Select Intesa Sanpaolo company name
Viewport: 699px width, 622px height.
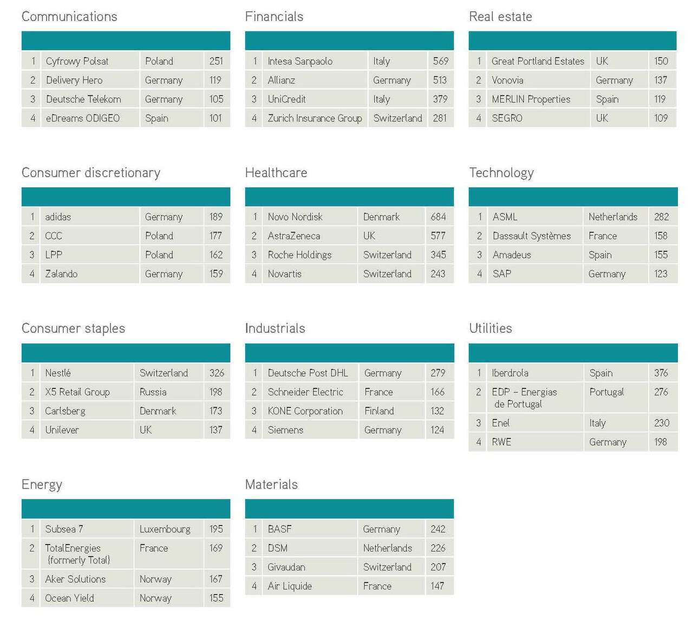click(300, 61)
